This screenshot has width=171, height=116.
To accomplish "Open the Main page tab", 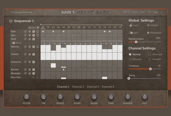I will (127, 12).
